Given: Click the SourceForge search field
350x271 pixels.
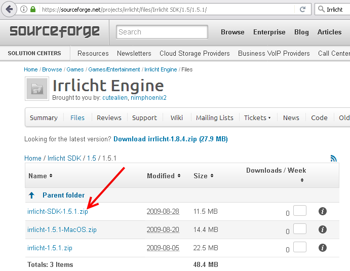Looking at the screenshot, I should click(x=162, y=32).
